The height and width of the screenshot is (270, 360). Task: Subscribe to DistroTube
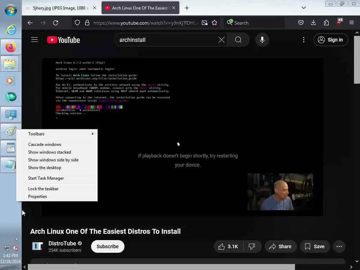coord(108,246)
